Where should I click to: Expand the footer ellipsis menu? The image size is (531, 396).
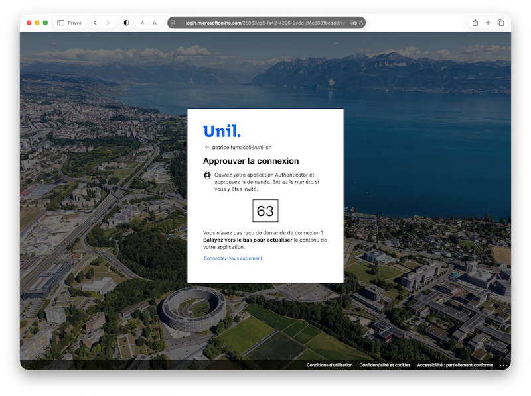point(503,366)
